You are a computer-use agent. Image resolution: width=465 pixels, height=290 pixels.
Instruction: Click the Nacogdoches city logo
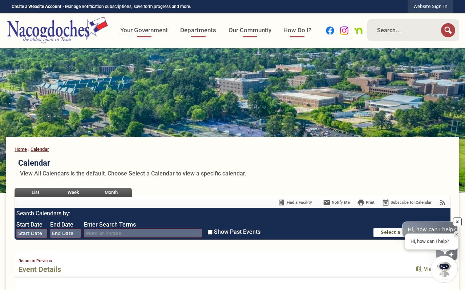pyautogui.click(x=57, y=30)
